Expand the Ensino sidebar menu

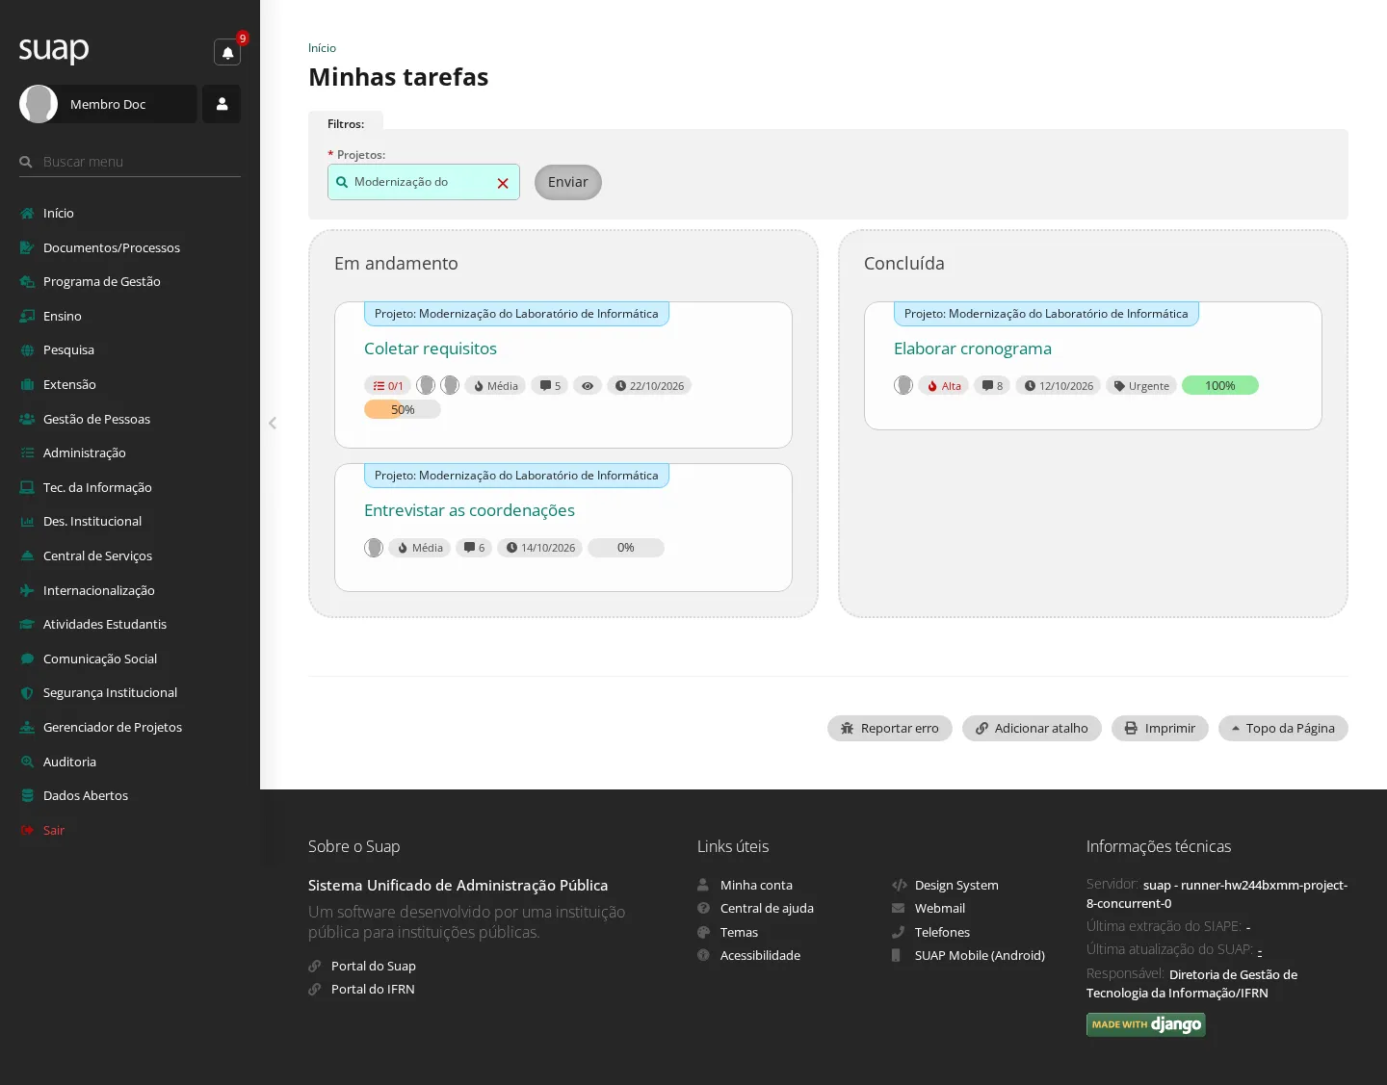click(x=130, y=316)
